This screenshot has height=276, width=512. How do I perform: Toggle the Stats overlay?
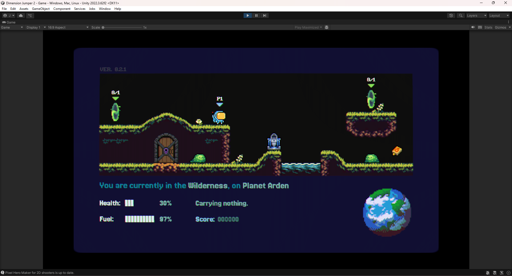tap(488, 27)
